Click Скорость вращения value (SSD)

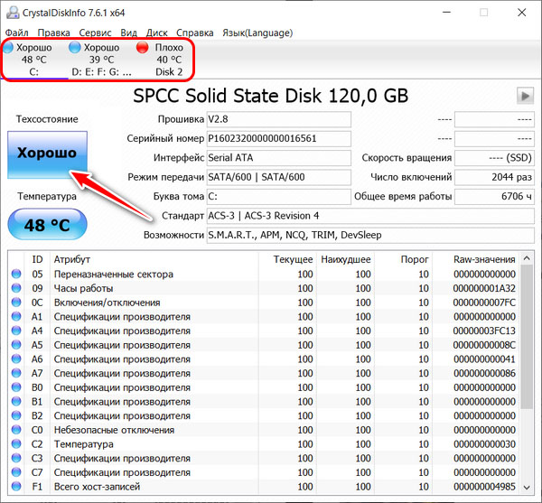494,158
